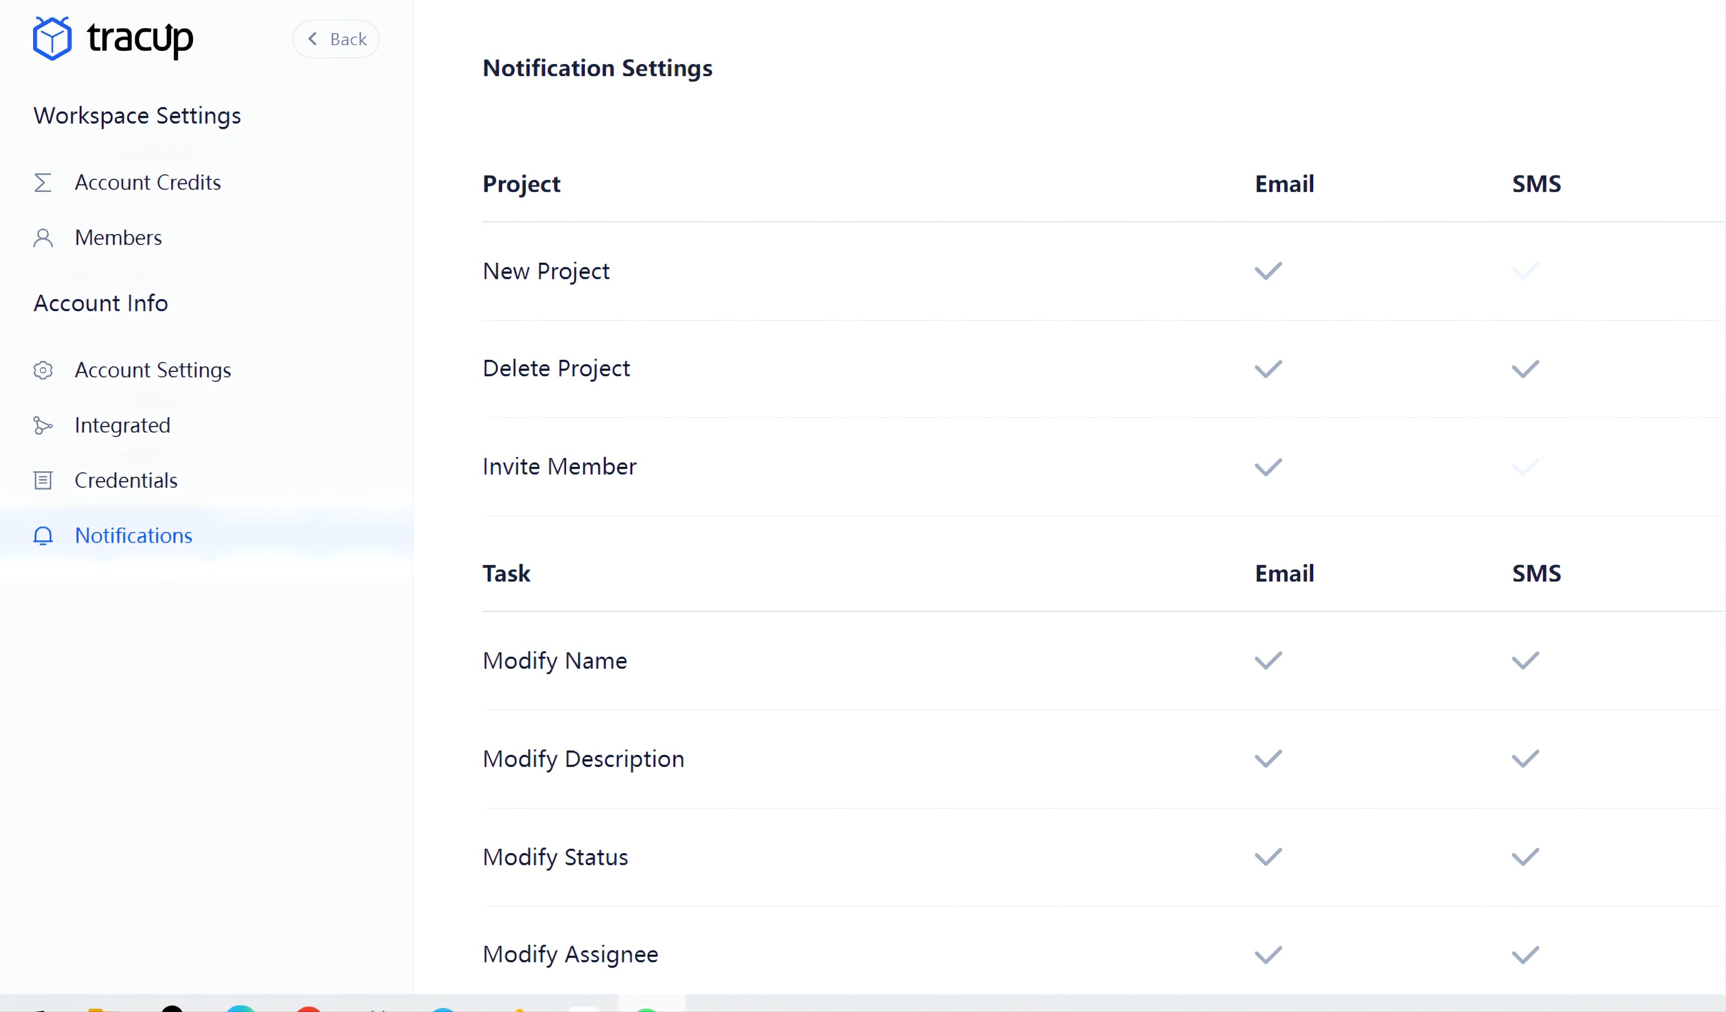The width and height of the screenshot is (1726, 1012).
Task: Select Account Info section label
Action: point(100,301)
